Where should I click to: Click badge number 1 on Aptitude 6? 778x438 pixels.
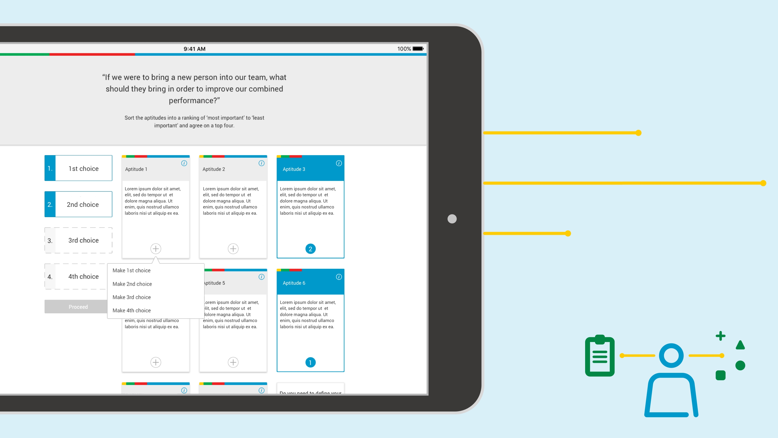310,362
